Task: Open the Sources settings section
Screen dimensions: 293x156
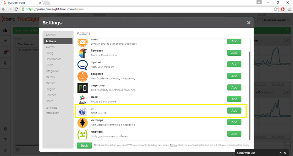Action: (51, 95)
